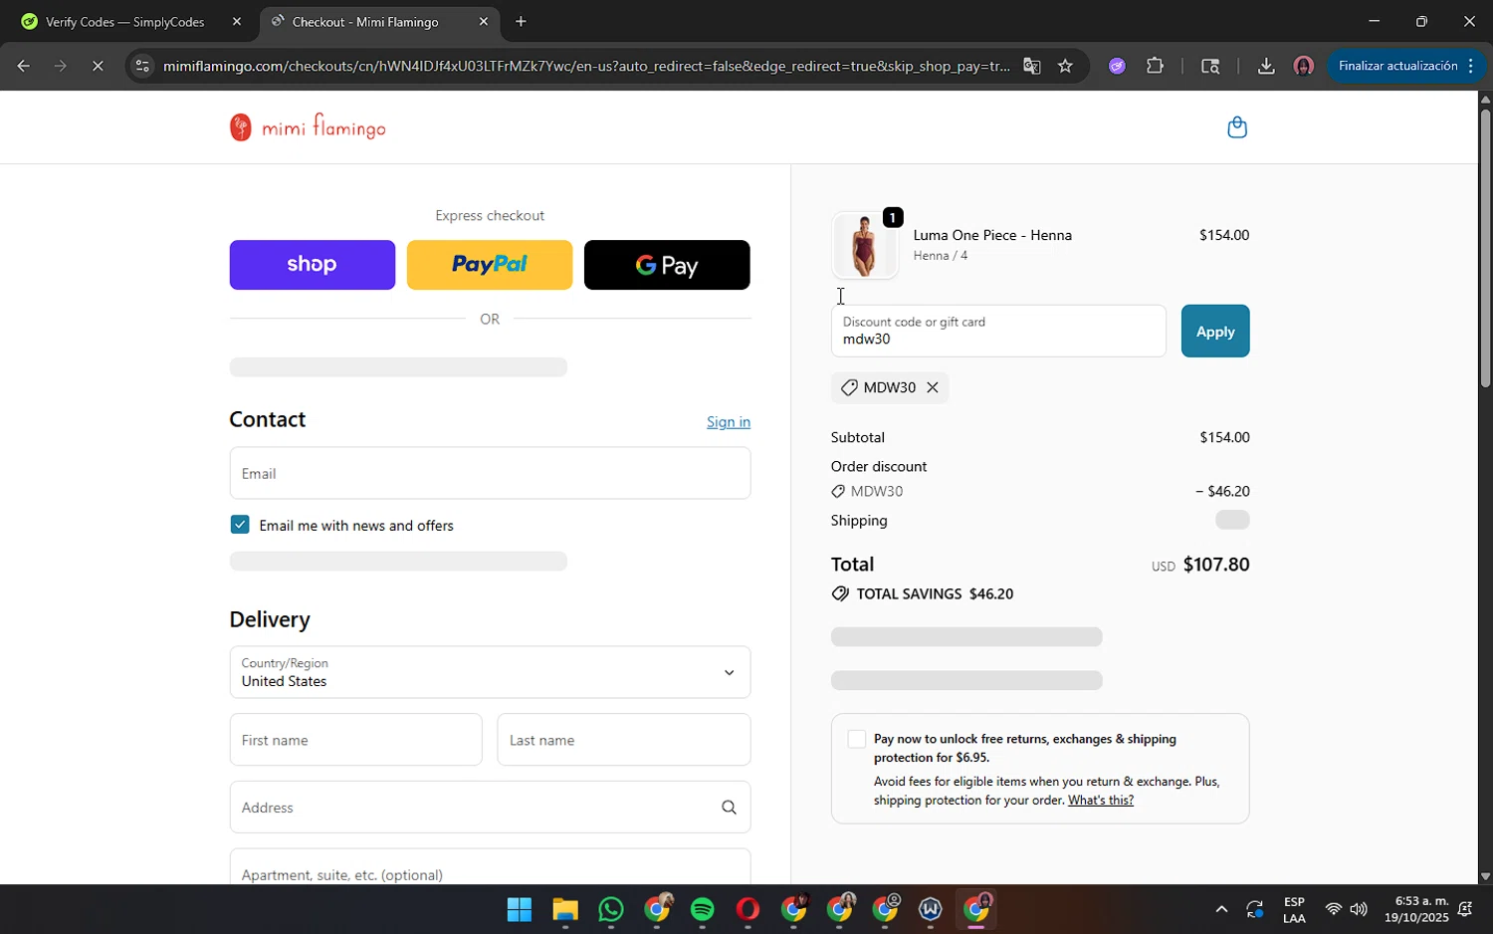This screenshot has height=934, width=1493.
Task: Pay with Shop Pay express checkout
Action: tap(313, 265)
